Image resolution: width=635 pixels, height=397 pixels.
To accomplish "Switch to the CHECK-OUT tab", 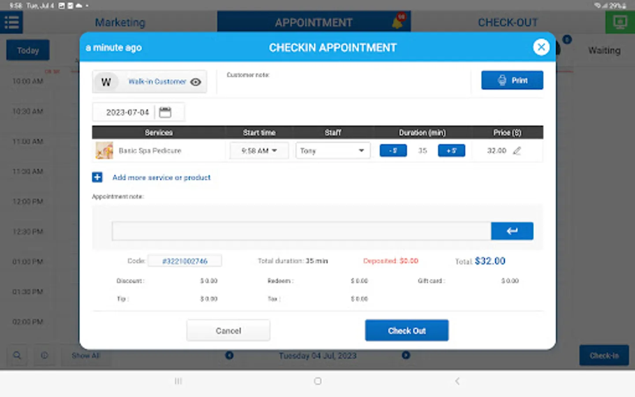I will coord(508,22).
